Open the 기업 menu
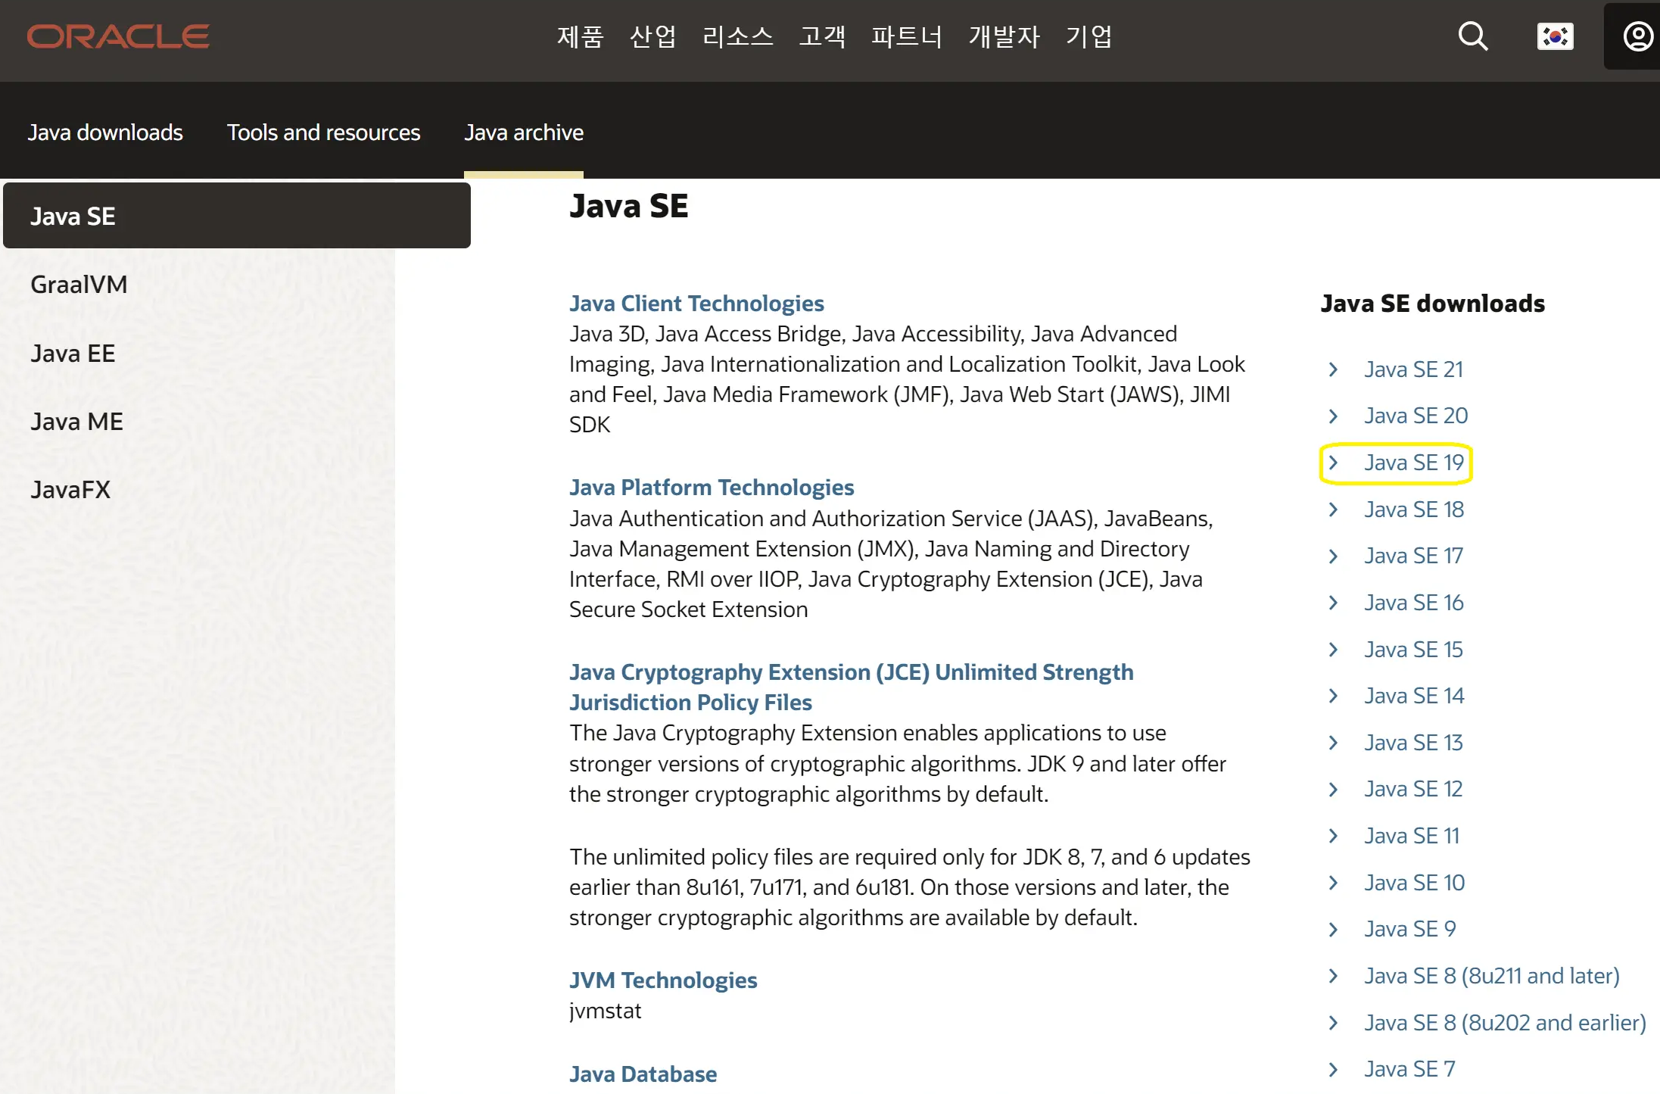This screenshot has height=1094, width=1660. pos(1089,36)
